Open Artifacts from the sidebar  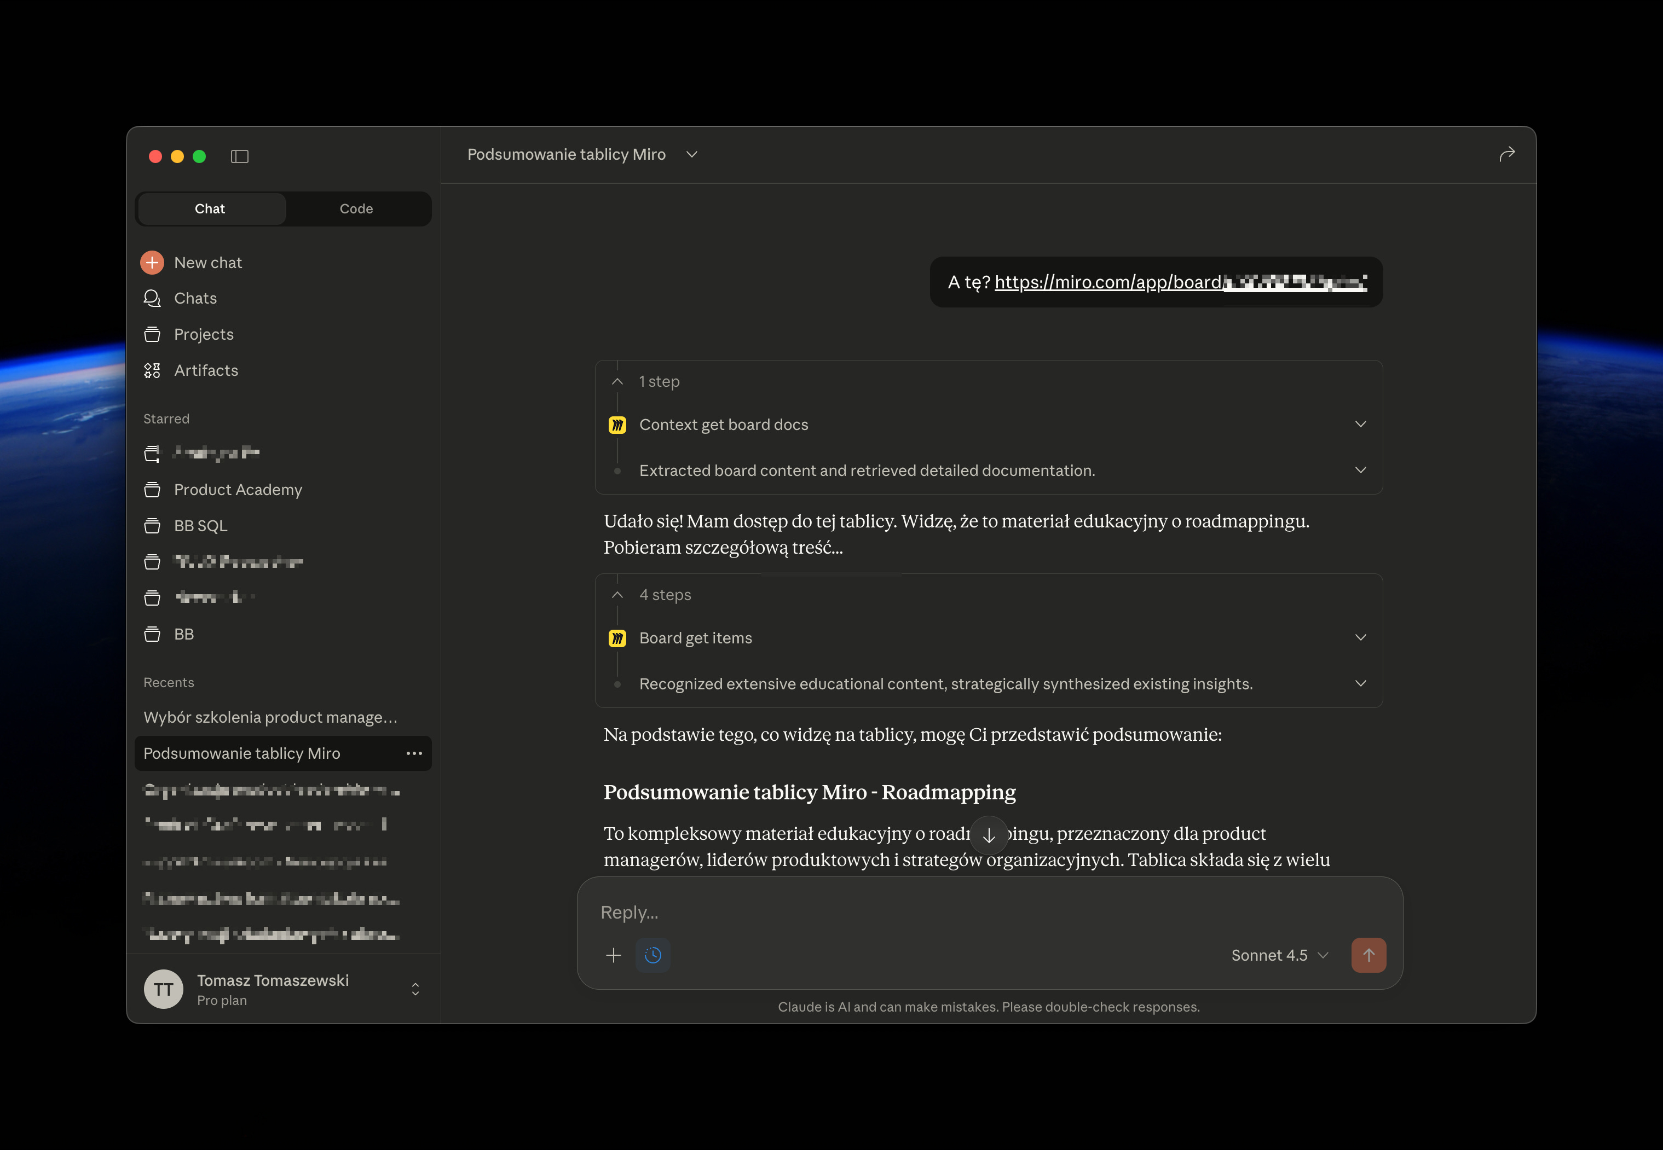pyautogui.click(x=205, y=370)
